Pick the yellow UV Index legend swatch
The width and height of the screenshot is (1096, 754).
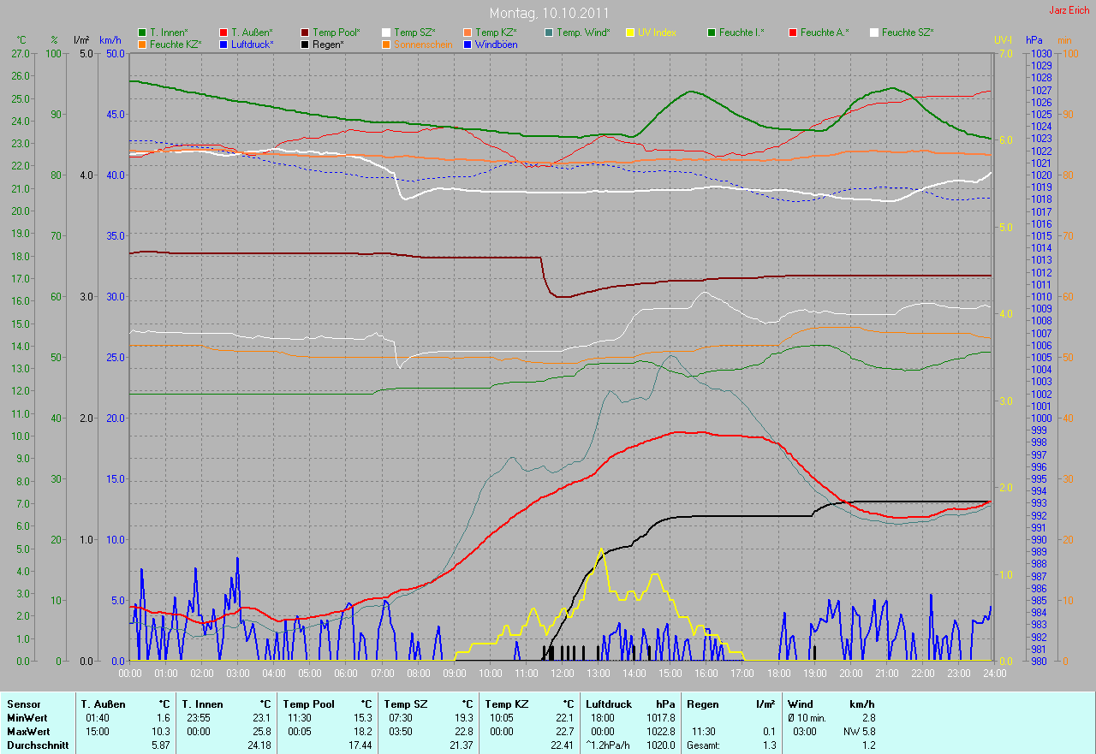(631, 33)
